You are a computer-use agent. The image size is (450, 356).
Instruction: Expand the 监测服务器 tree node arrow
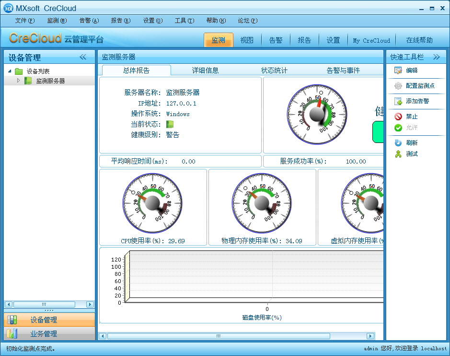tap(19, 81)
